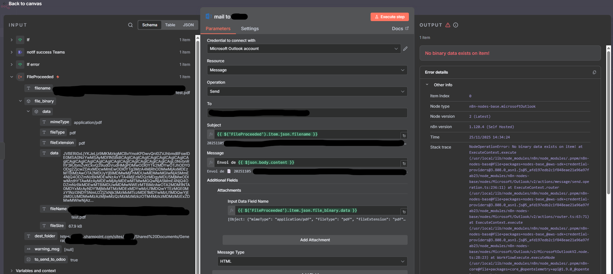
Task: Open the Operation dropdown showing Send
Action: coord(307,91)
